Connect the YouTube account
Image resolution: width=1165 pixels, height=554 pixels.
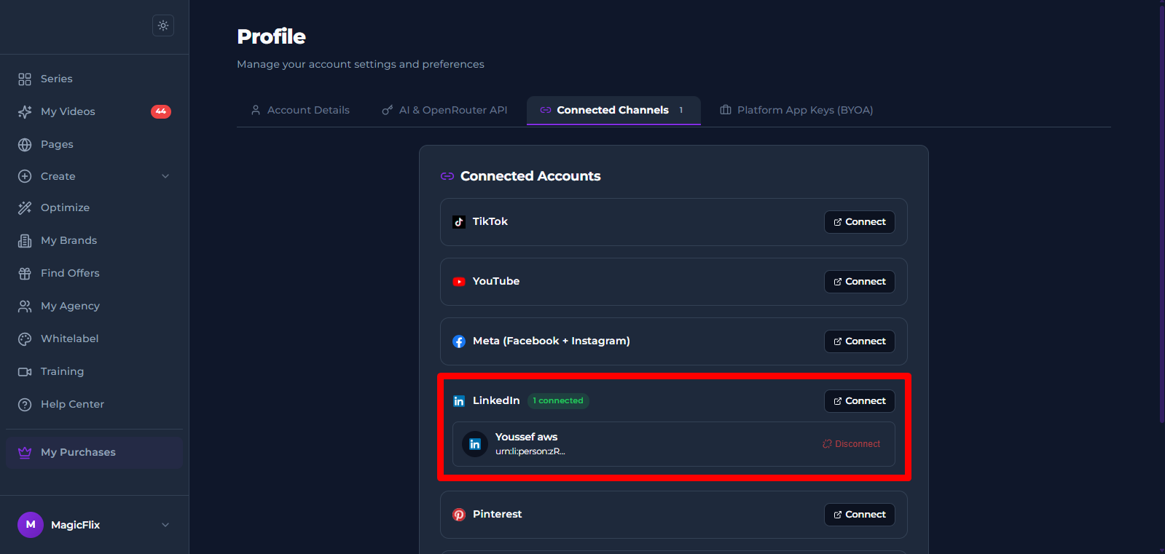point(860,282)
